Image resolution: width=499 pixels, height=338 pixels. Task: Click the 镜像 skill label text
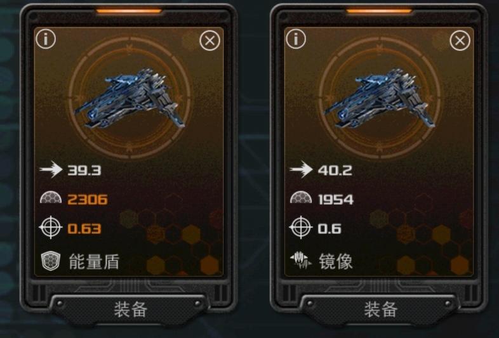(x=336, y=262)
